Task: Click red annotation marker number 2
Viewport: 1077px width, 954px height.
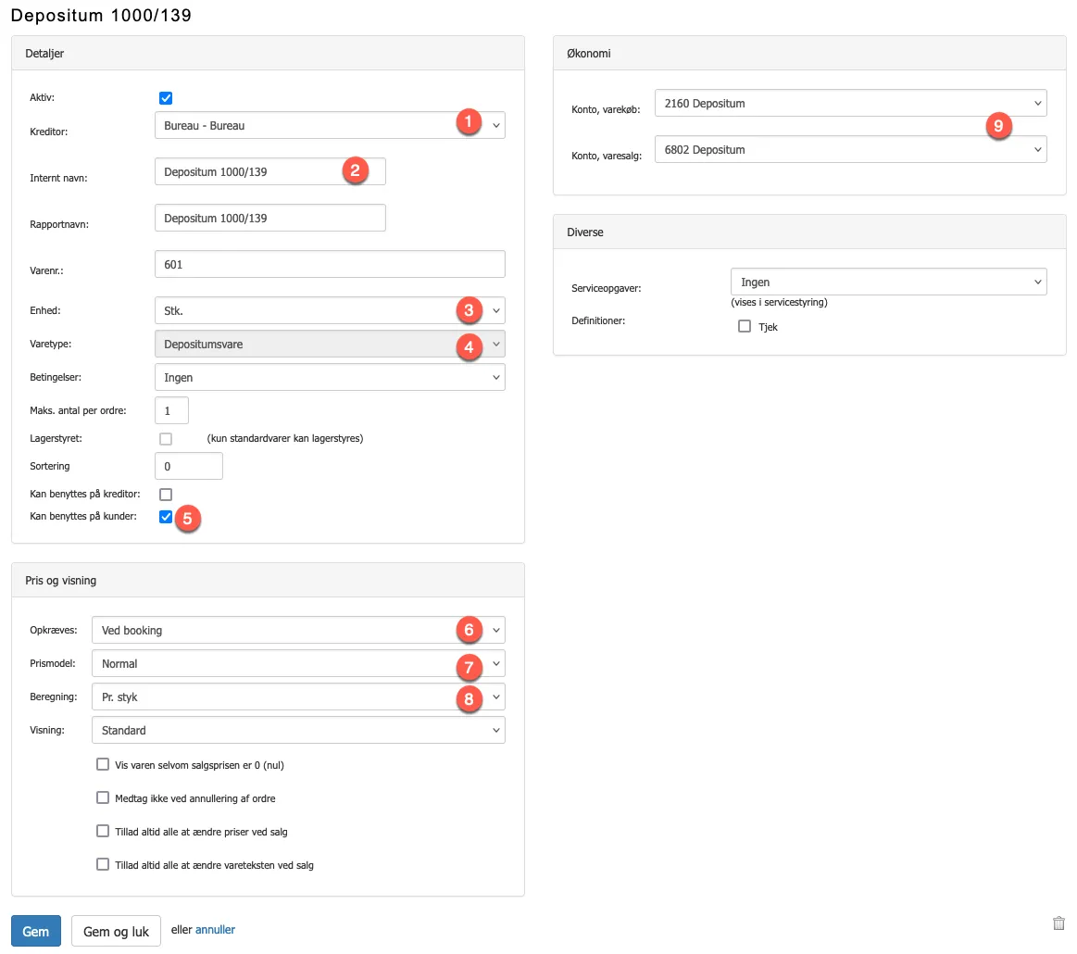Action: 353,170
